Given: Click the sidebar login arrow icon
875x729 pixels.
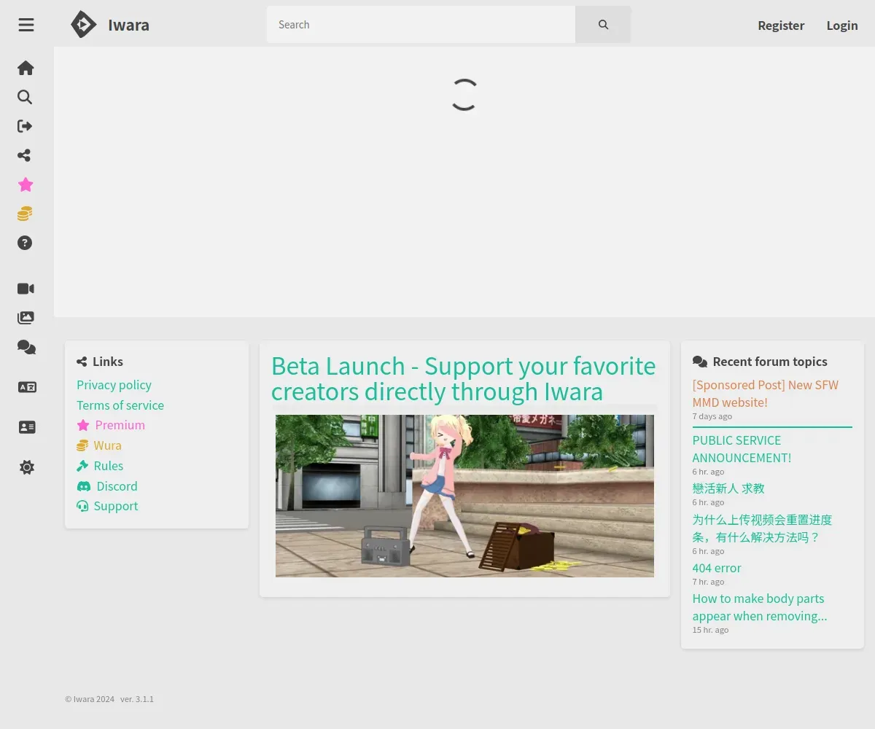Looking at the screenshot, I should tap(25, 126).
